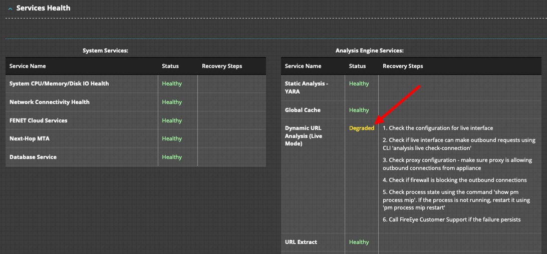Click System Services Status column header
The height and width of the screenshot is (254, 547).
170,66
